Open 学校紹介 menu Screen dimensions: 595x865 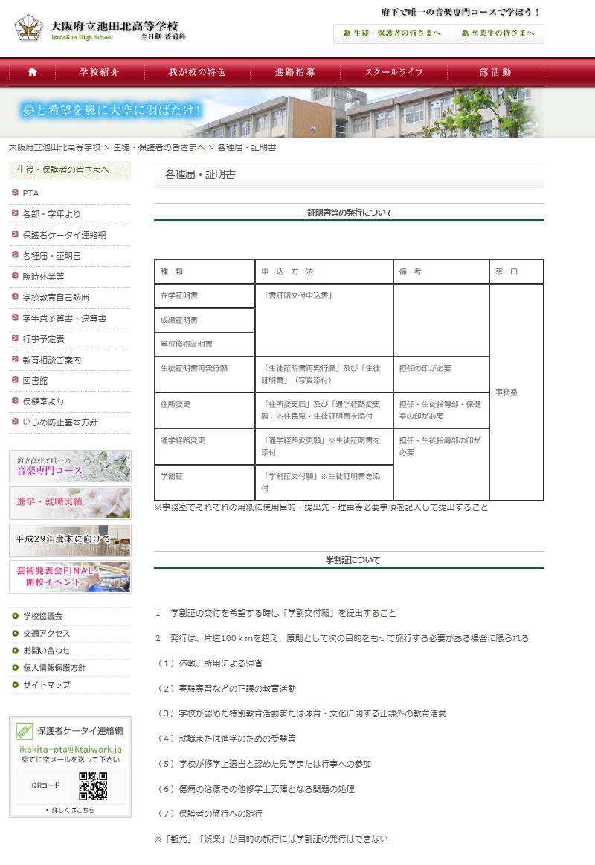tap(99, 72)
